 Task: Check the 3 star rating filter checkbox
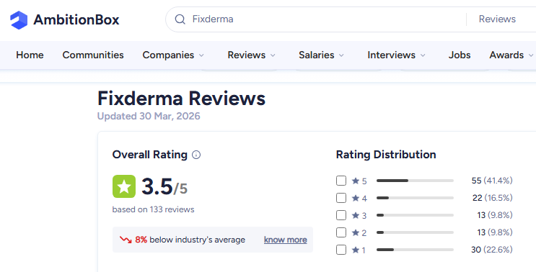341,215
